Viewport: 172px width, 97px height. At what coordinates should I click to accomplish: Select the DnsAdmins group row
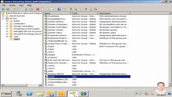click(x=87, y=16)
